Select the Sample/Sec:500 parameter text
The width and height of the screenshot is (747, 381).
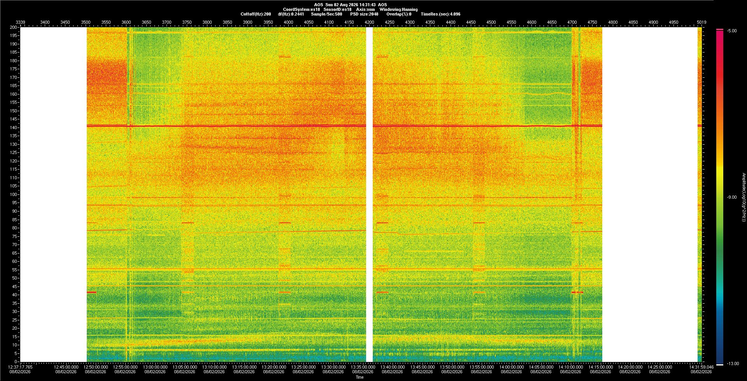point(326,14)
